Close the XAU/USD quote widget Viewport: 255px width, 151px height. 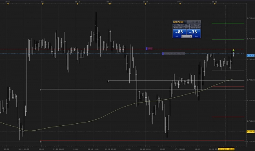(200, 22)
